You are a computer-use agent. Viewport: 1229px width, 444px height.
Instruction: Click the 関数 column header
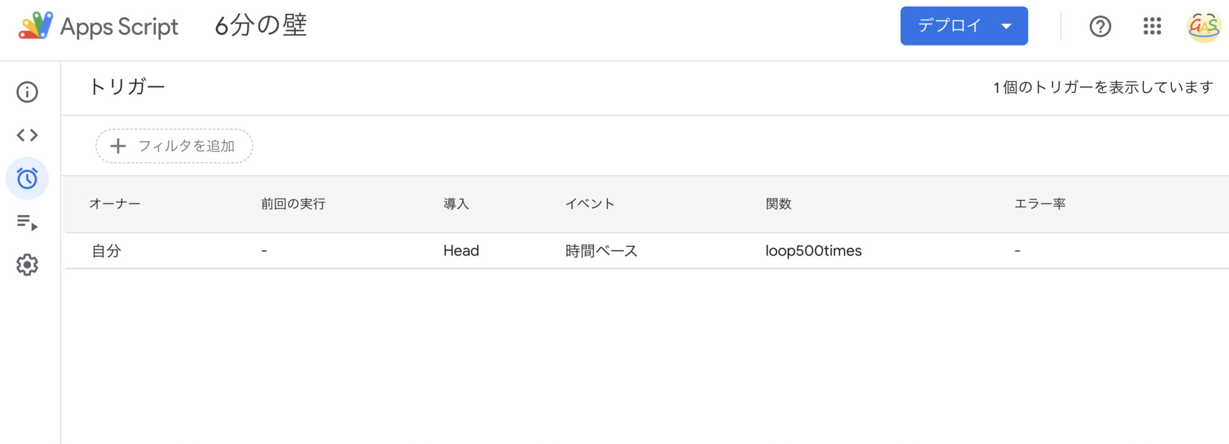pos(778,204)
